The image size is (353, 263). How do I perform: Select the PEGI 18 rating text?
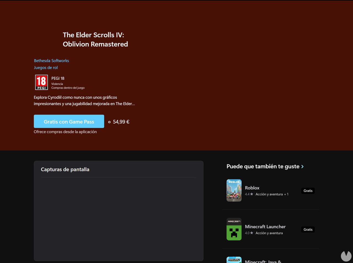pos(58,78)
